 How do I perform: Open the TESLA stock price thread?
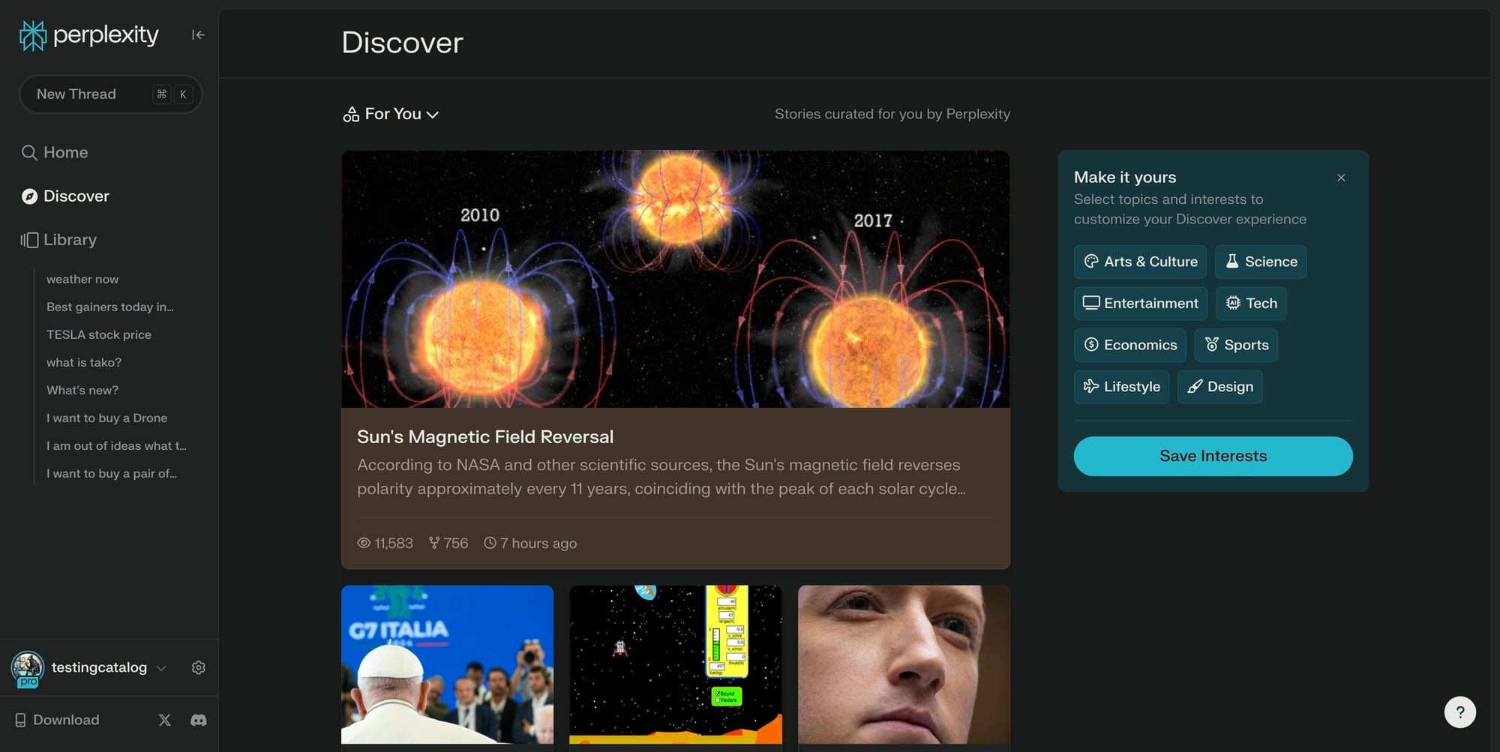[x=99, y=334]
